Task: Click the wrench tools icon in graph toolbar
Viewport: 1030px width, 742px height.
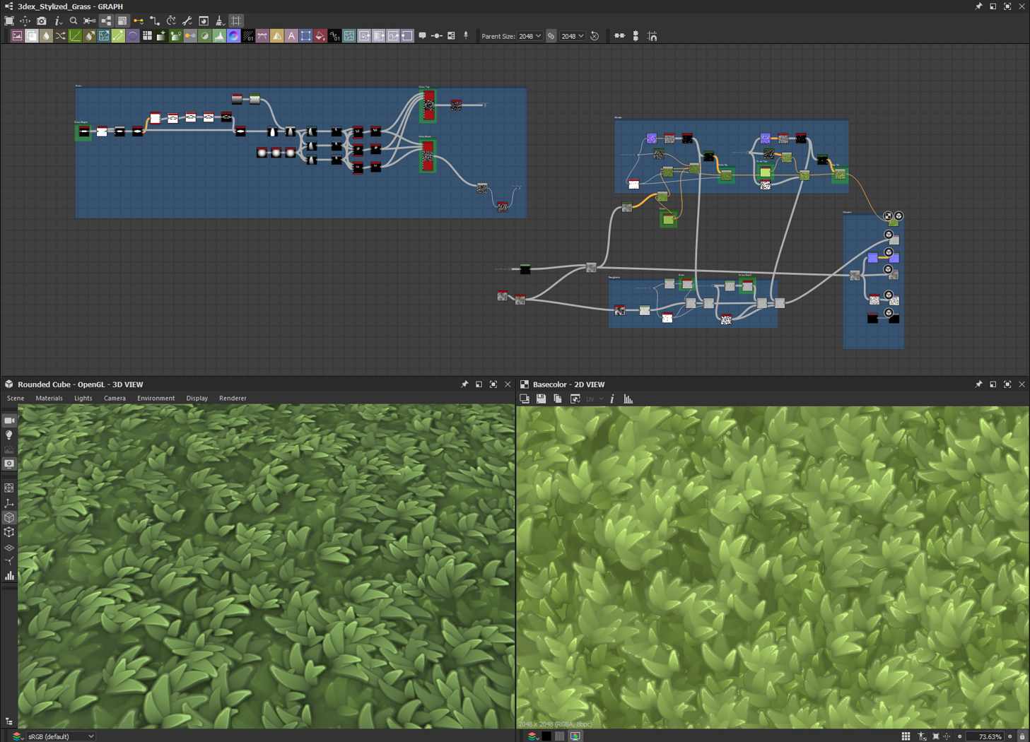Action: click(x=187, y=21)
